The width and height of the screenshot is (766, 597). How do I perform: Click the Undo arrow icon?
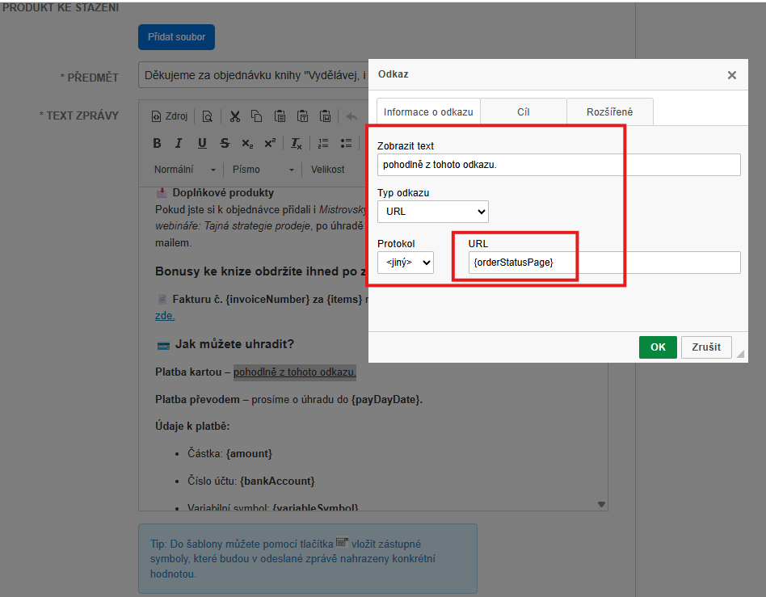(x=351, y=116)
